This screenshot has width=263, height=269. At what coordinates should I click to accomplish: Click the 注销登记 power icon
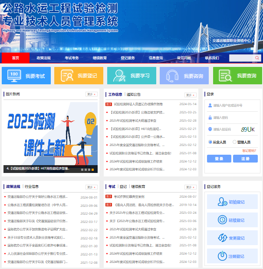(x=222, y=256)
